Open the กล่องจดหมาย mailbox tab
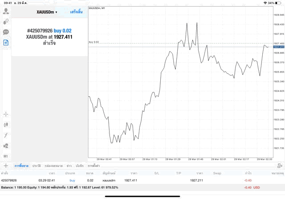This screenshot has height=199, width=285. tap(53, 166)
